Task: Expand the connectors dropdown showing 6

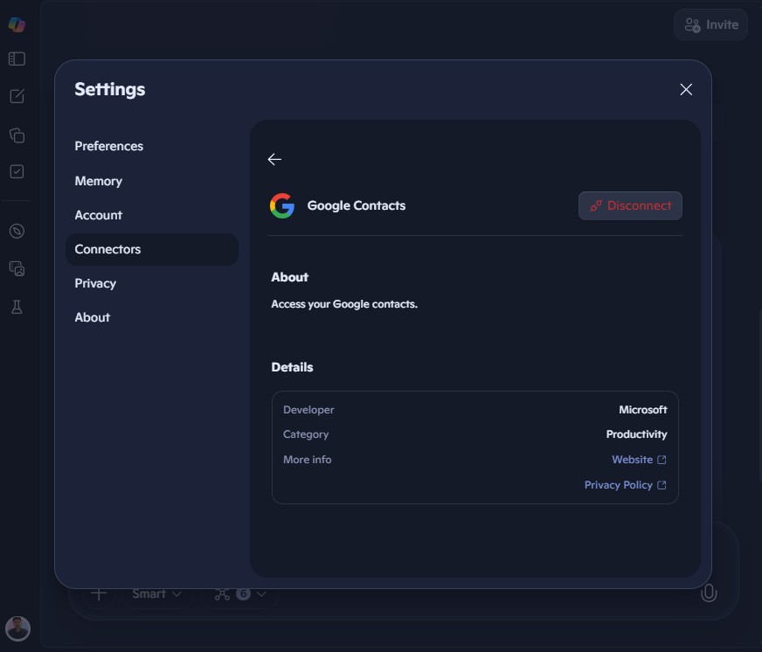Action: tap(239, 593)
